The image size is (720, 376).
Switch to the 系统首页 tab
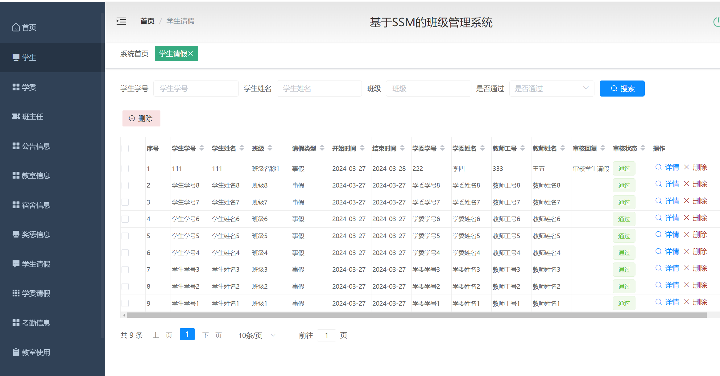pos(134,53)
